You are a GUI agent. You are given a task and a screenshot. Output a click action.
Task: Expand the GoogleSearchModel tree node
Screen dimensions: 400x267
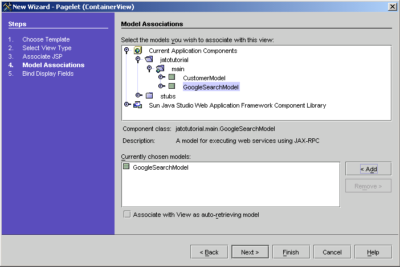click(161, 86)
